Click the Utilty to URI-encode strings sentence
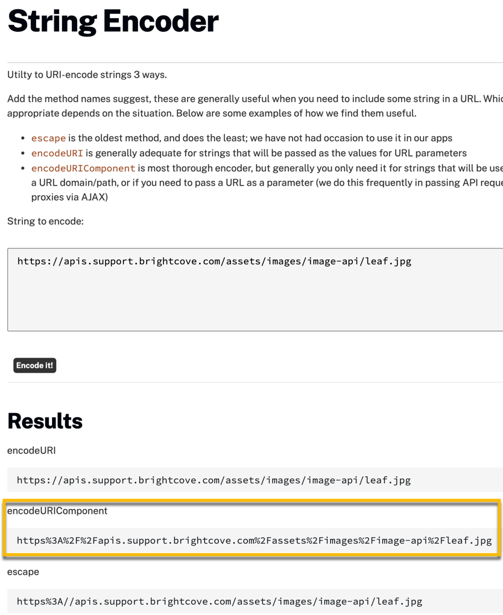The image size is (503, 615). [87, 75]
